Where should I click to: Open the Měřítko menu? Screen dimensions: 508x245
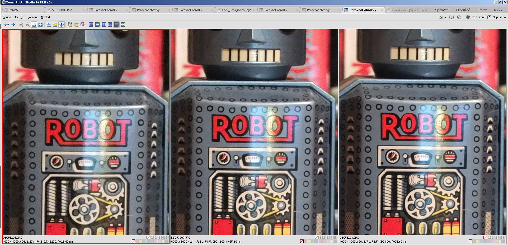(x=20, y=17)
